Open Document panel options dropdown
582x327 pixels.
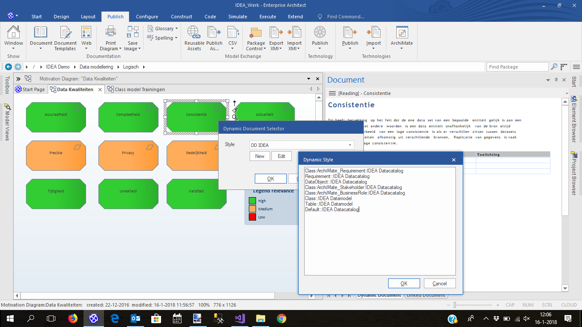tap(548, 80)
